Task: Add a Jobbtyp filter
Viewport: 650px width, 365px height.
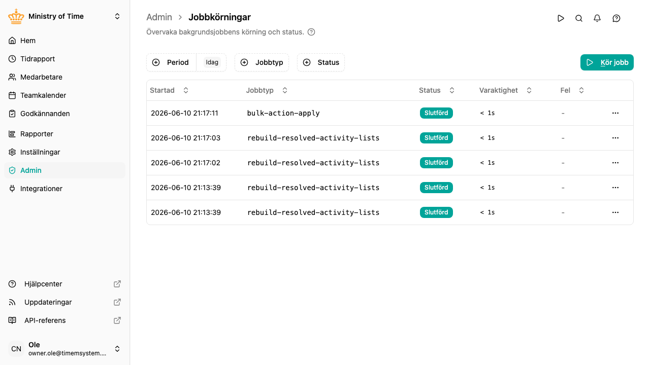Action: point(262,62)
